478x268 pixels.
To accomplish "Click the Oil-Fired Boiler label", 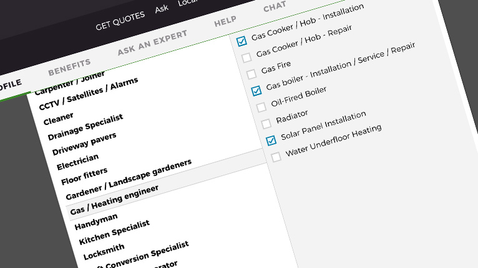I will click(299, 96).
